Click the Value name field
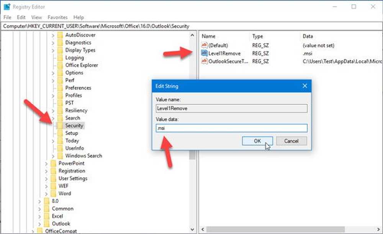This screenshot has height=234, width=383. (x=231, y=108)
